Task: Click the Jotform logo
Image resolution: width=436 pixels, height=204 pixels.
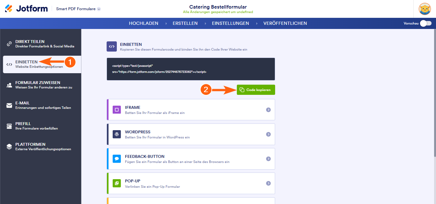Action: tap(26, 9)
